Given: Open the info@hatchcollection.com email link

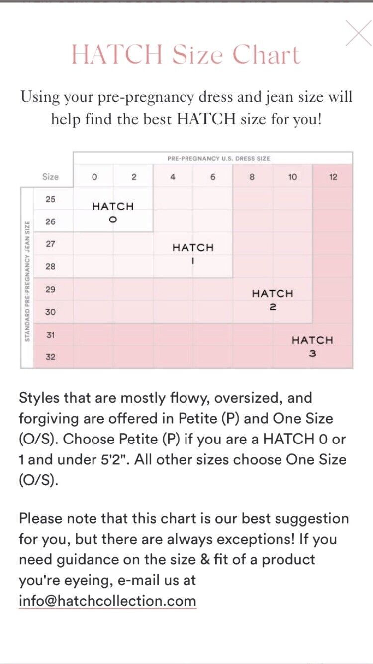Looking at the screenshot, I should click(x=107, y=601).
